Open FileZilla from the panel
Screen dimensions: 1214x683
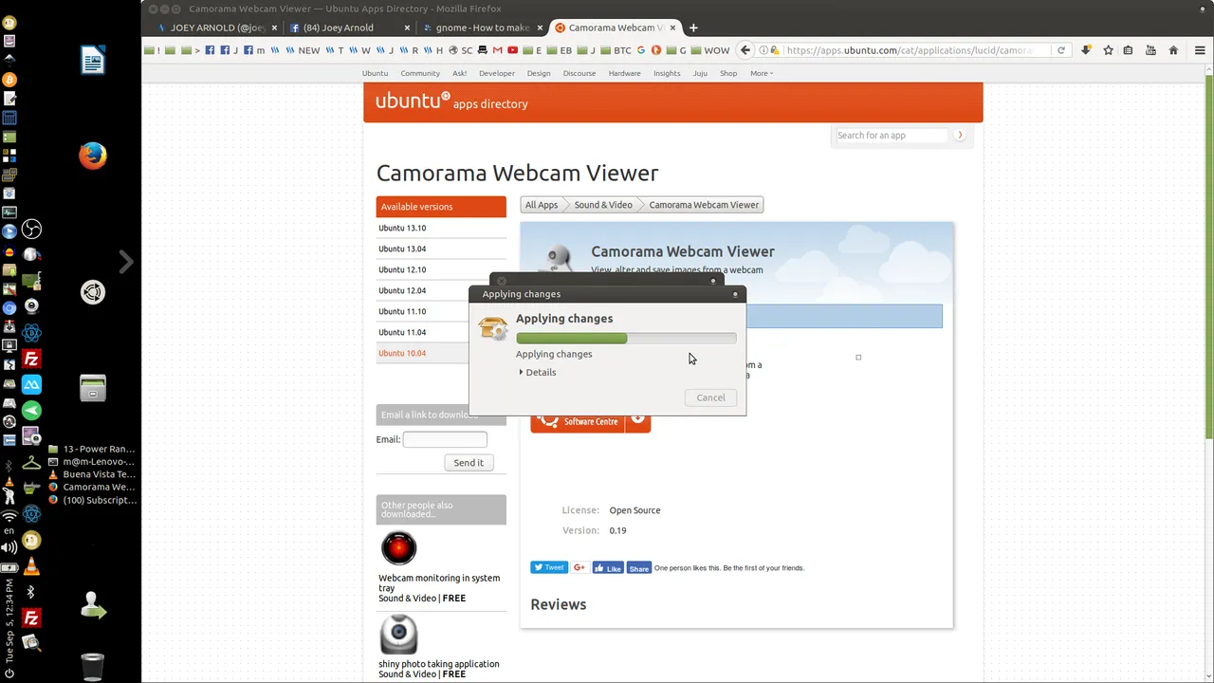point(31,359)
